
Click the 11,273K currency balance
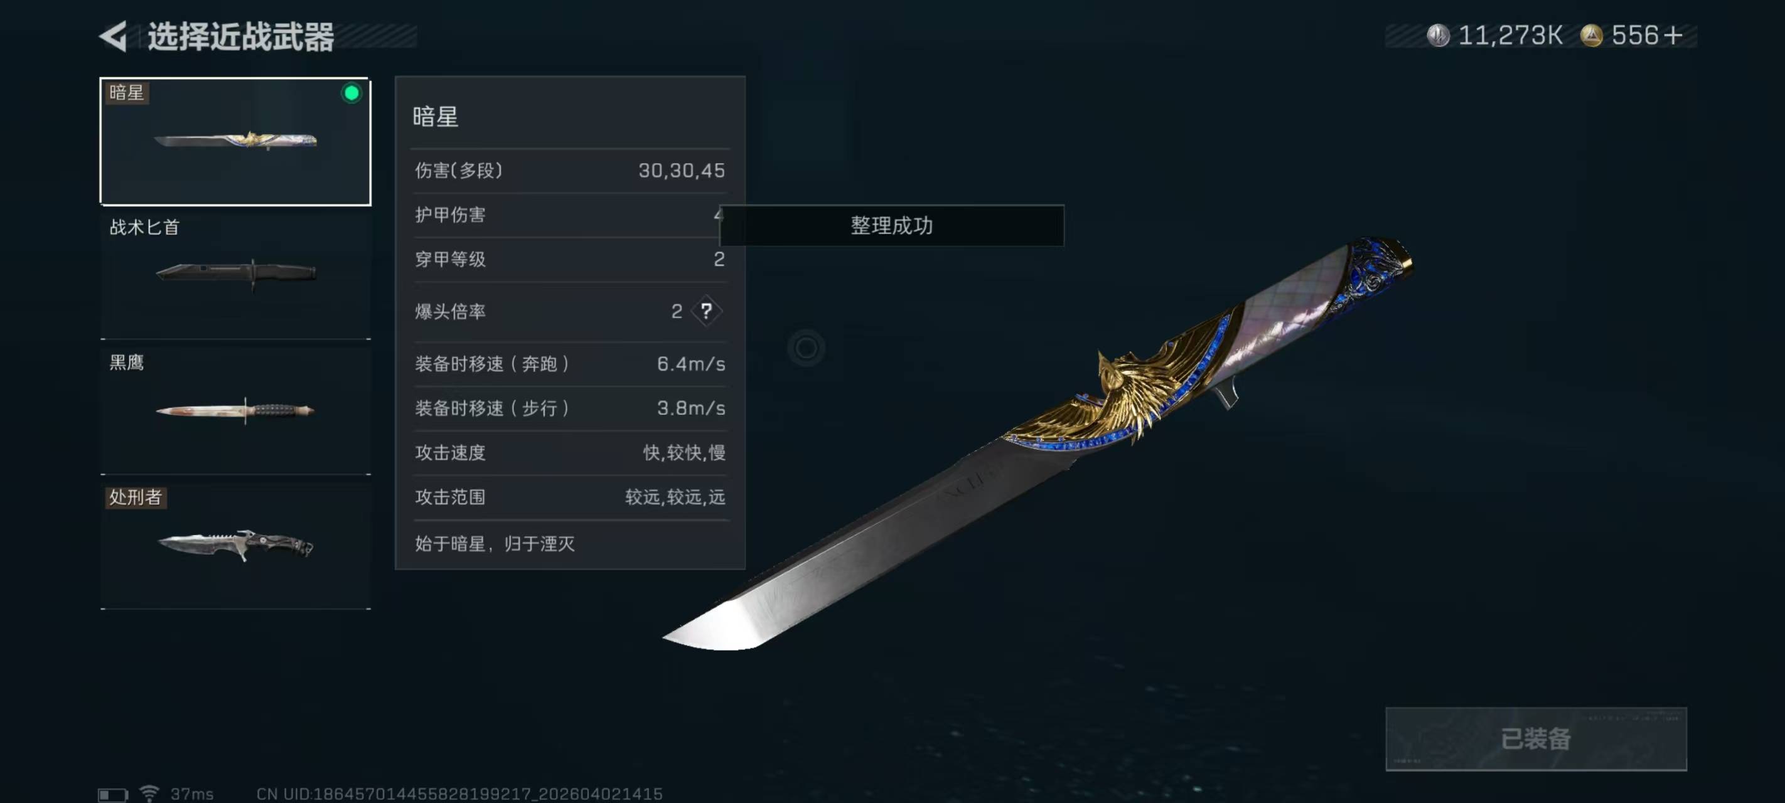click(1511, 35)
